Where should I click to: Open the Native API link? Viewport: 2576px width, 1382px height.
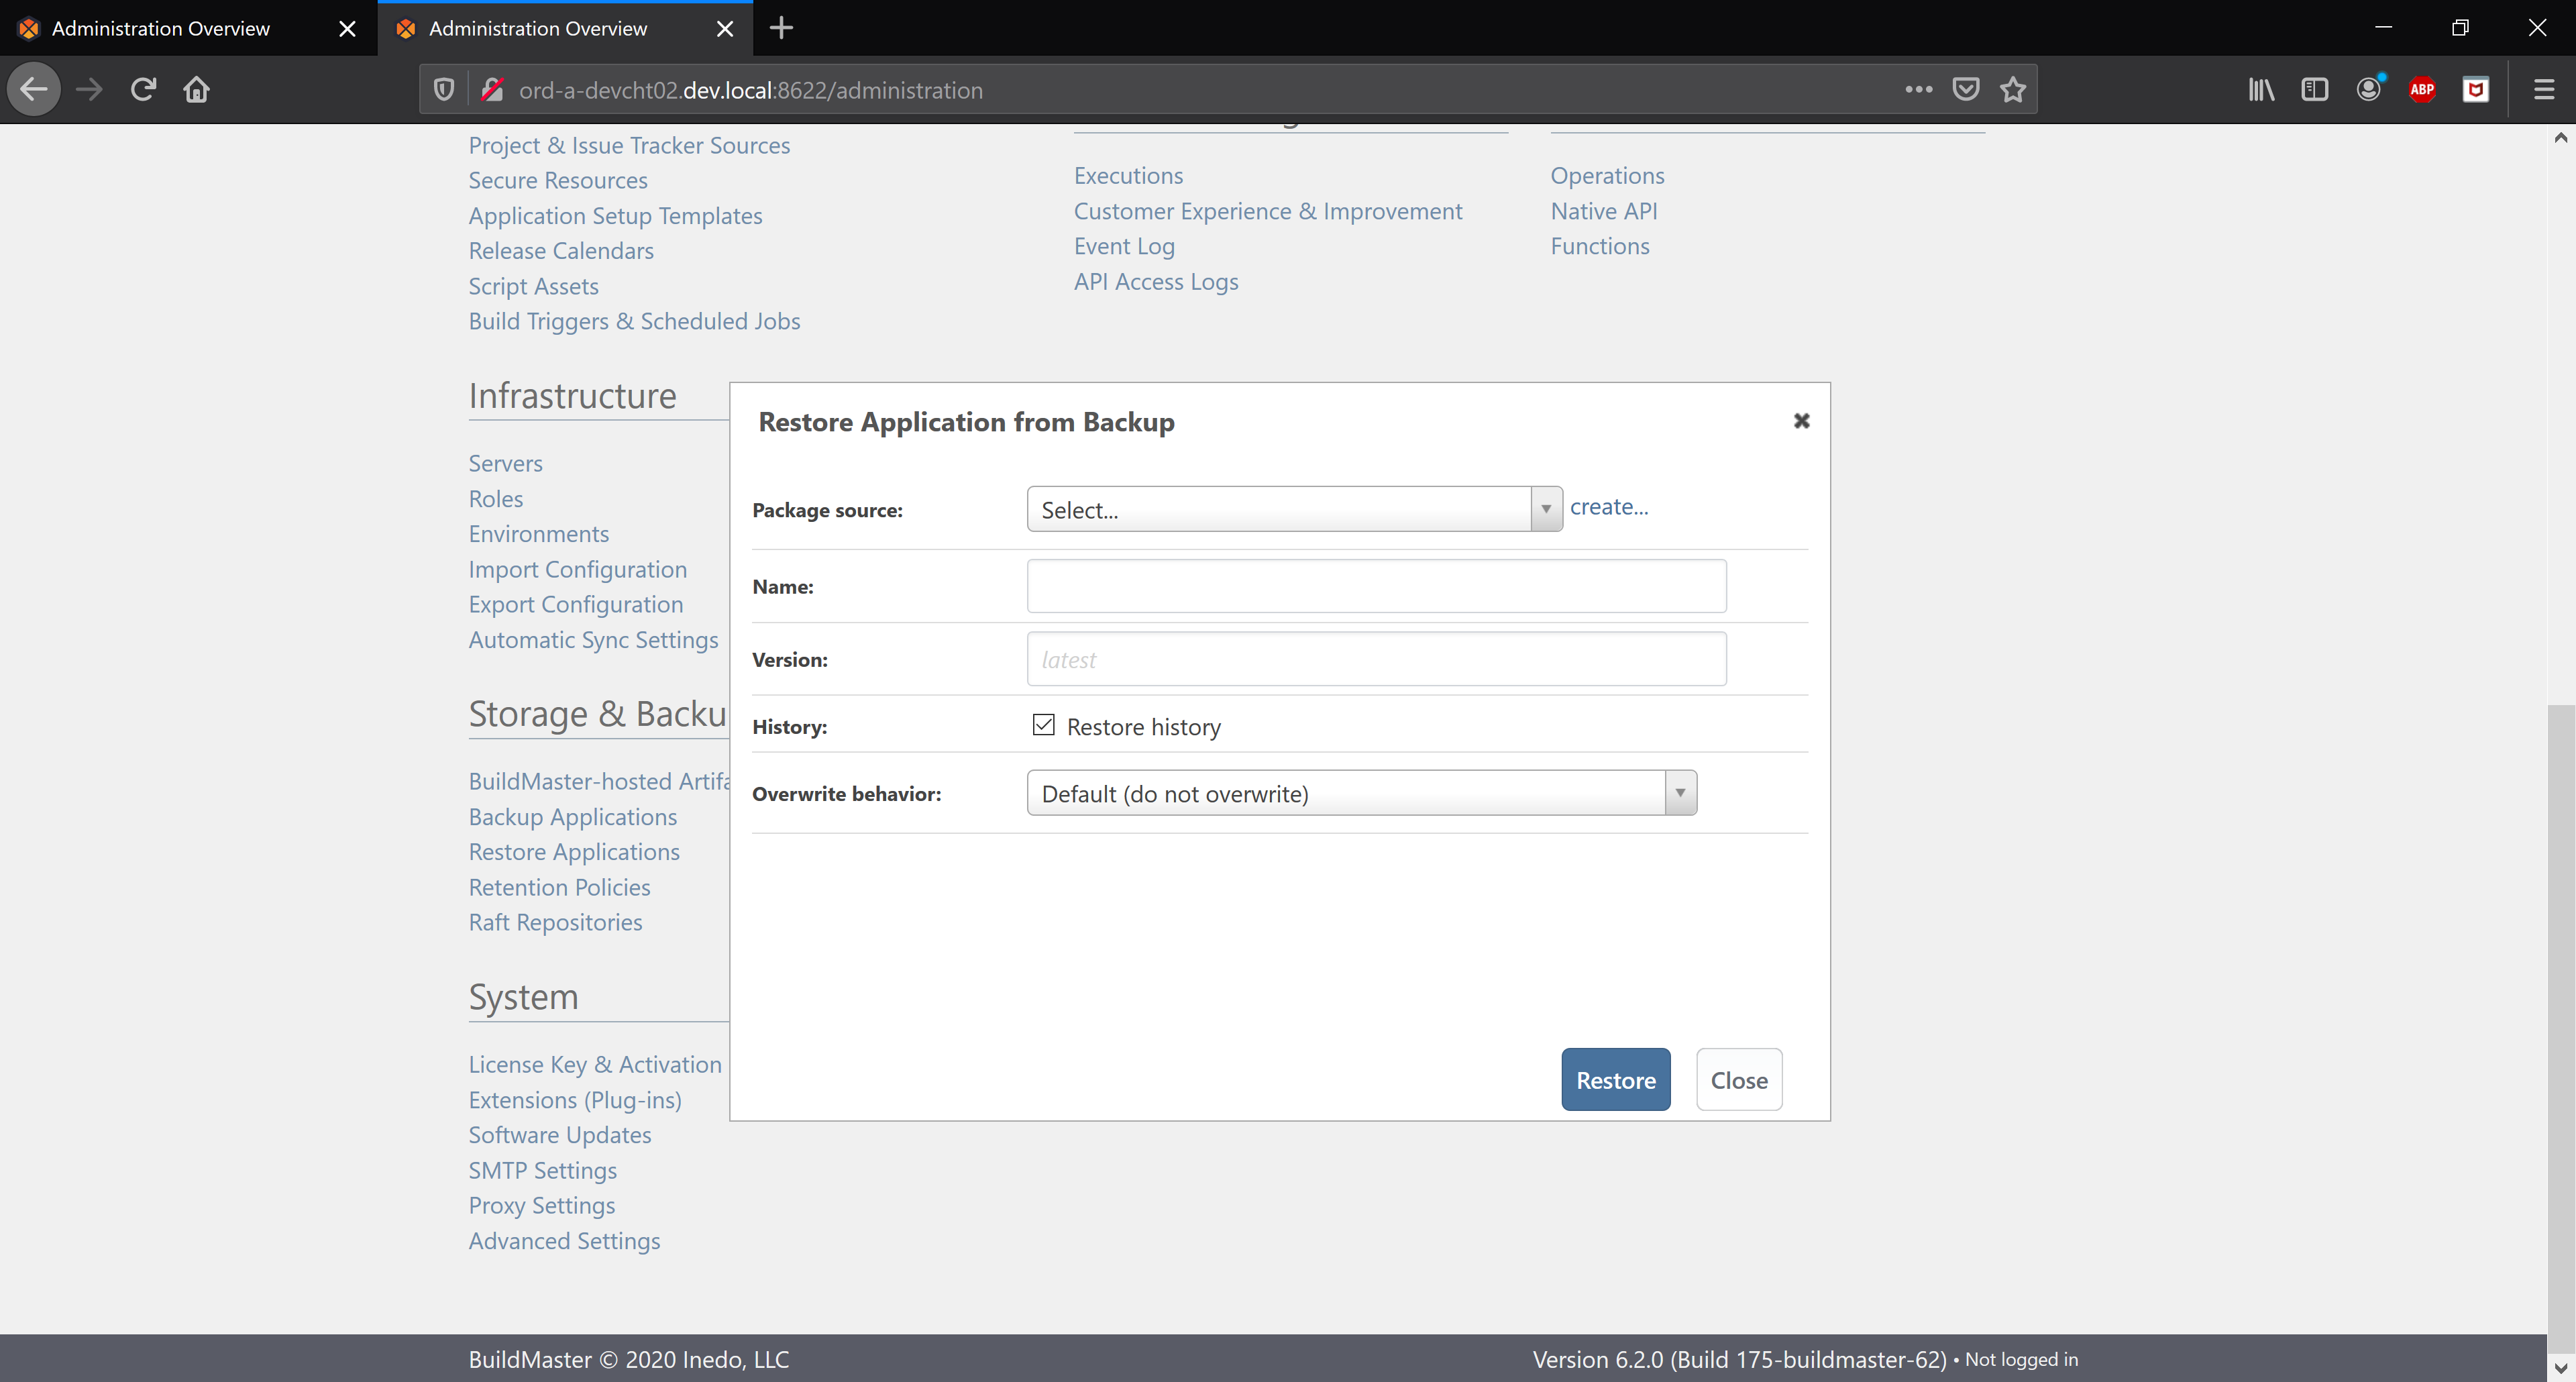(x=1604, y=212)
